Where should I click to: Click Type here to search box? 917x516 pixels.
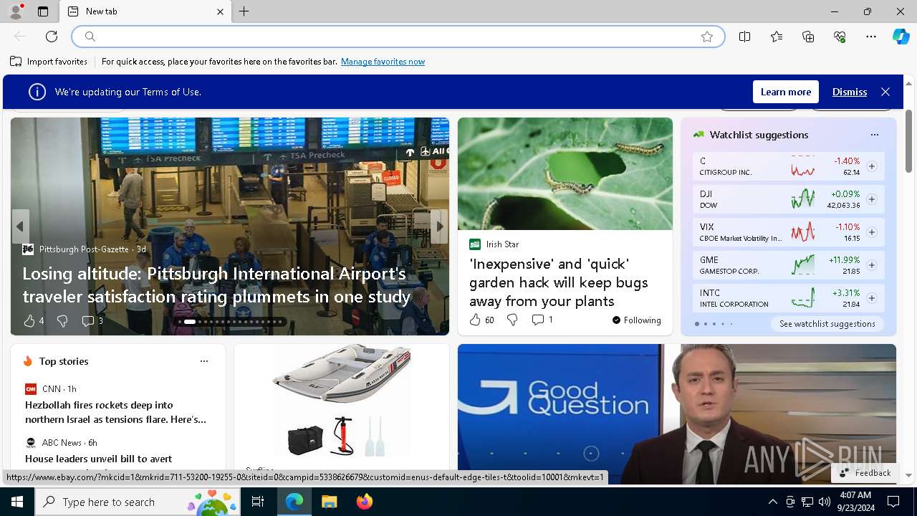click(x=138, y=502)
